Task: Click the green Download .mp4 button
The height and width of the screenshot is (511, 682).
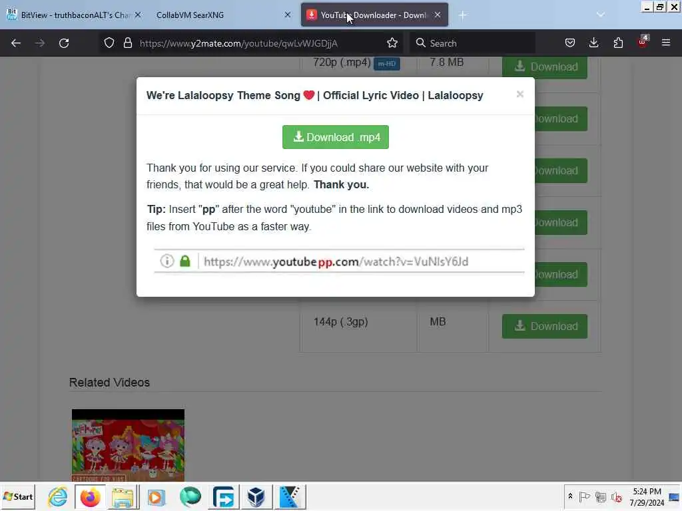Action: (336, 137)
